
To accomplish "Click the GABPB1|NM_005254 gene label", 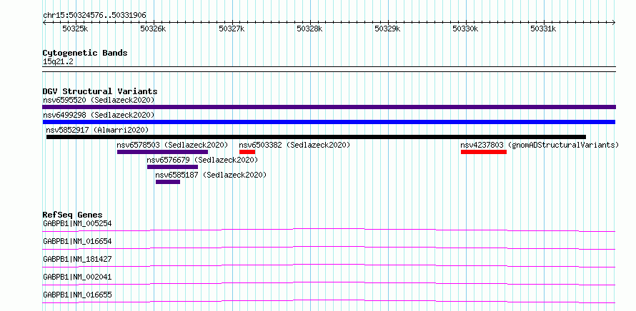I will click(x=77, y=223).
